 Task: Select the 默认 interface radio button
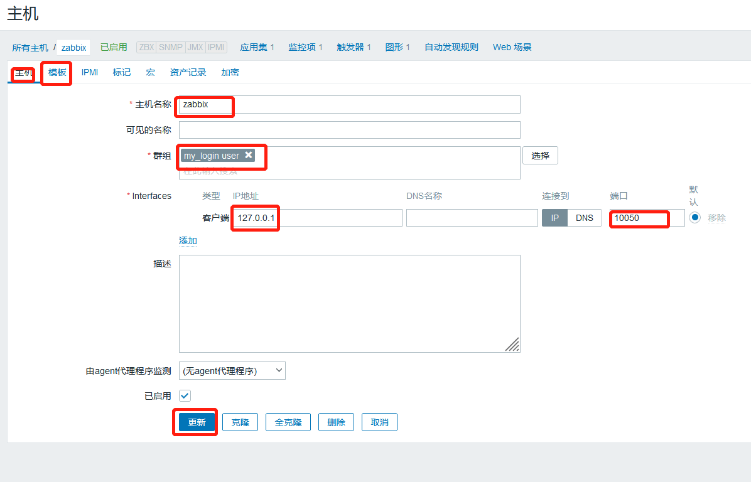click(694, 217)
